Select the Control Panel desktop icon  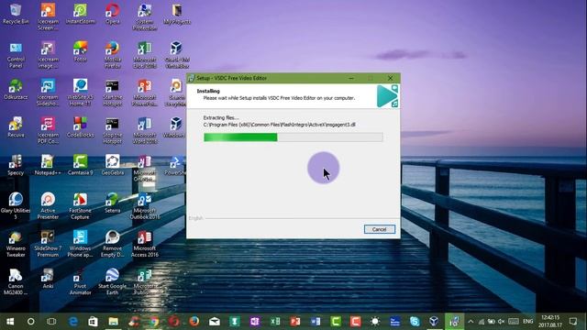16,55
